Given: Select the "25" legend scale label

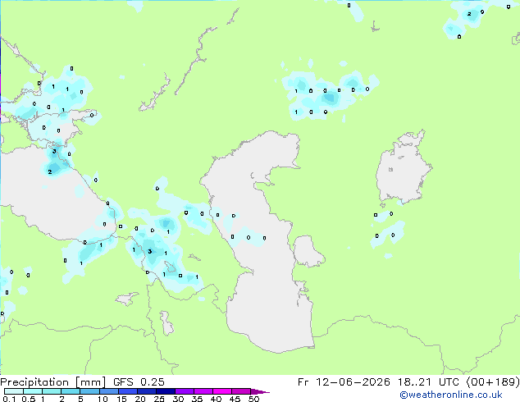Looking at the screenshot, I should [159, 399].
